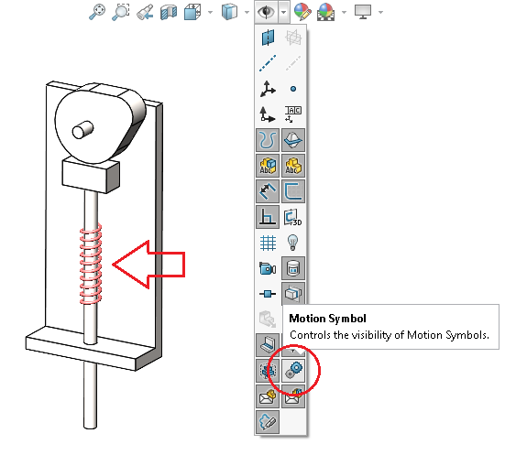
Task: Click the Display Style shaded cube icon
Action: pyautogui.click(x=230, y=12)
